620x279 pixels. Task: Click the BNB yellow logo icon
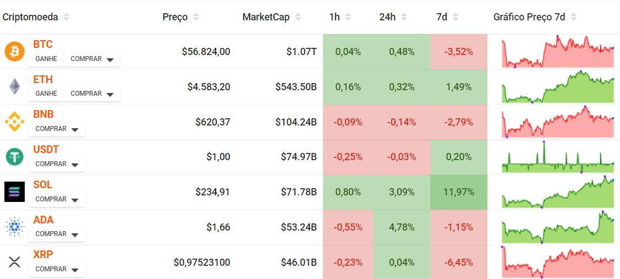click(14, 122)
